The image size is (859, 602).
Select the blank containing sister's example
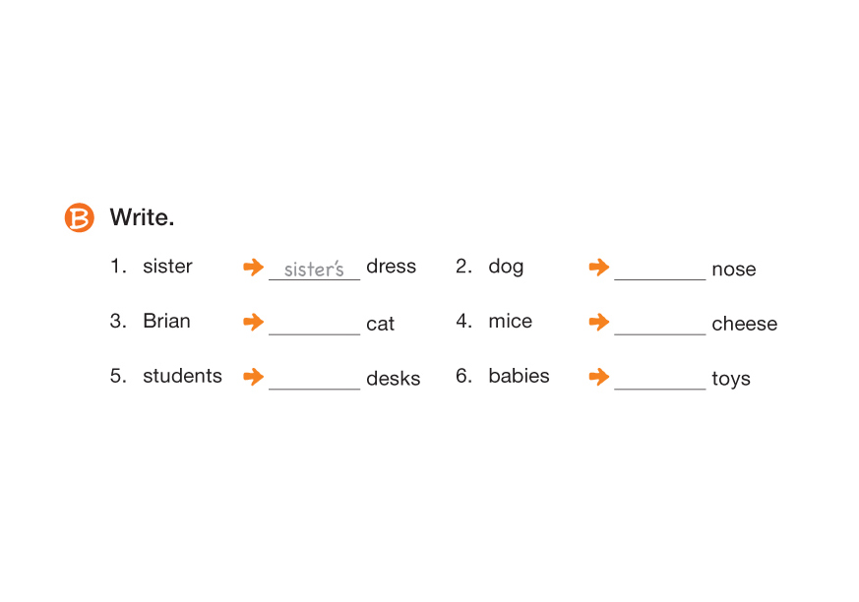[x=314, y=270]
